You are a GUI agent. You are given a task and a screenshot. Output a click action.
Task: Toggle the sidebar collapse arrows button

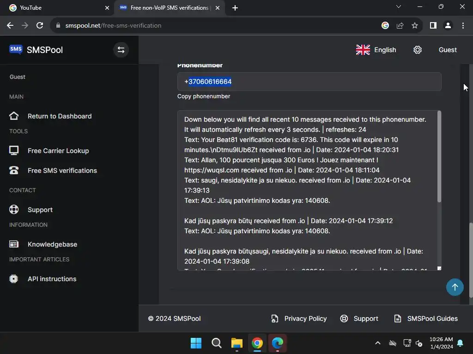(121, 50)
